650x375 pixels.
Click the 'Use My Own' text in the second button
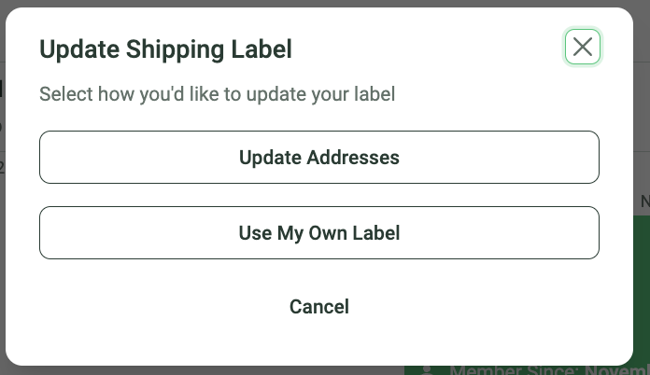(293, 233)
